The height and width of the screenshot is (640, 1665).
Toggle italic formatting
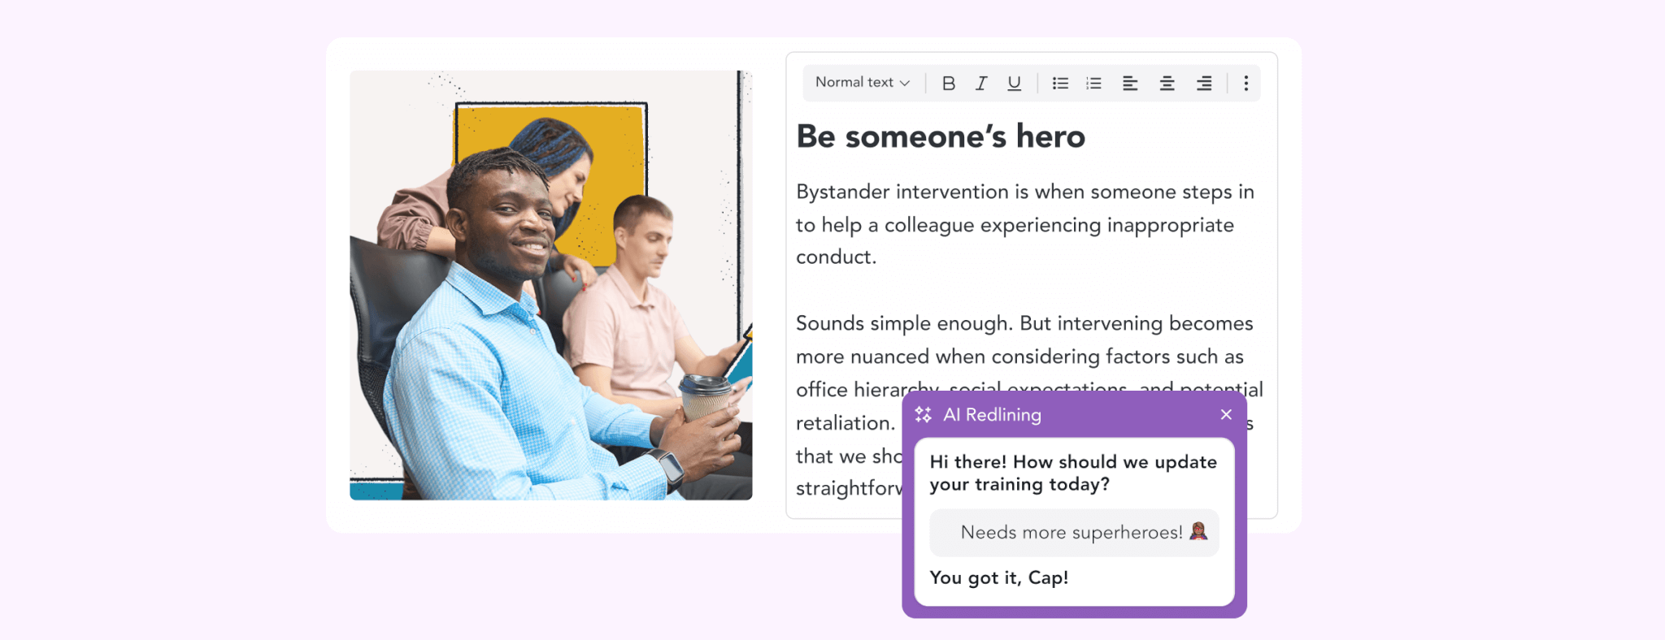981,83
